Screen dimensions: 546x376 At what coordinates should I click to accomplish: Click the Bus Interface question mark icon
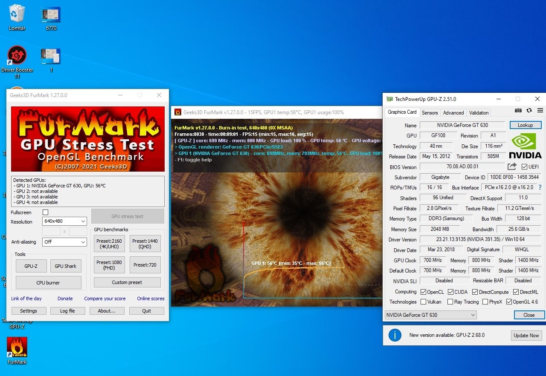[540, 187]
